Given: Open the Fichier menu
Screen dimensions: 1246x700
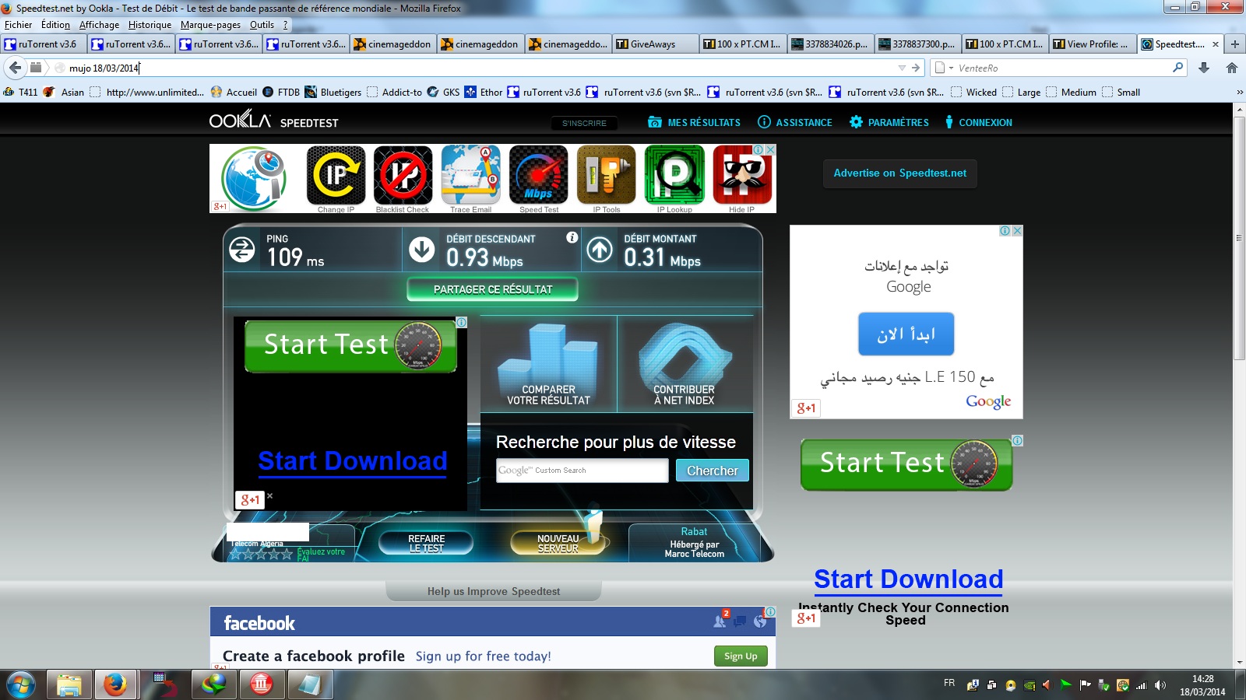Looking at the screenshot, I should [18, 25].
